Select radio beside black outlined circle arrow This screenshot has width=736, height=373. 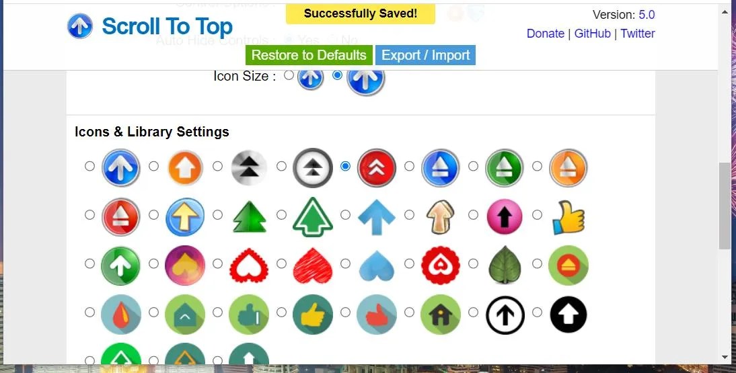coord(473,312)
